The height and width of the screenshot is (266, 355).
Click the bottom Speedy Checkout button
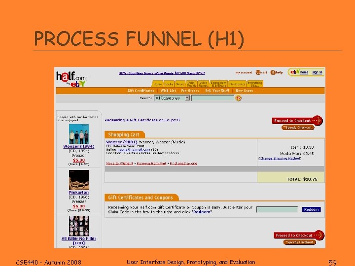pos(299,242)
